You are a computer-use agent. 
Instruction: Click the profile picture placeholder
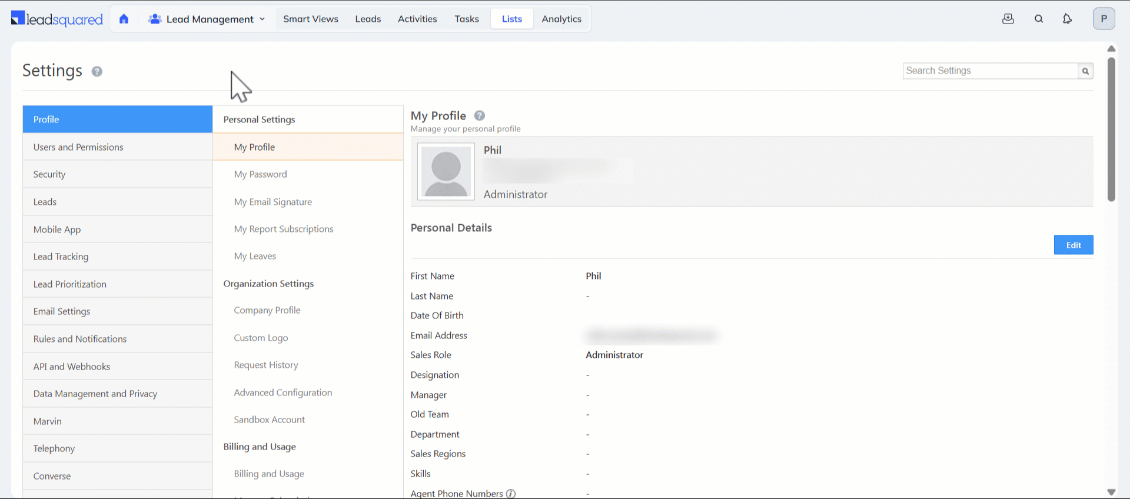coord(446,171)
